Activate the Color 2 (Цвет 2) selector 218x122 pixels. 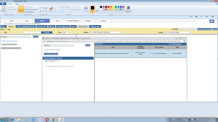point(97,9)
